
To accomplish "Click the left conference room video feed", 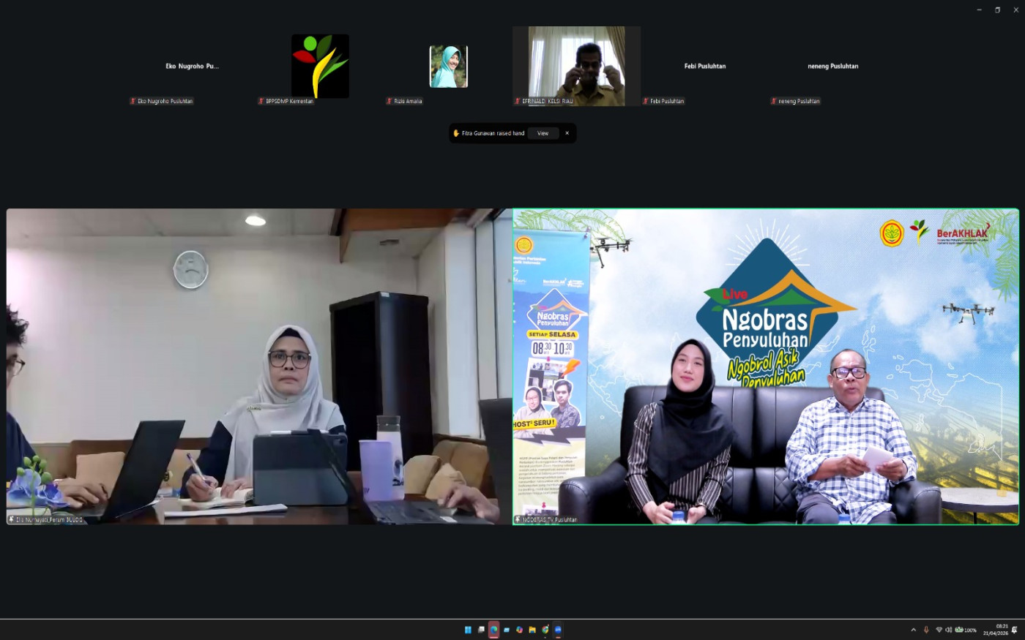I will (x=259, y=366).
